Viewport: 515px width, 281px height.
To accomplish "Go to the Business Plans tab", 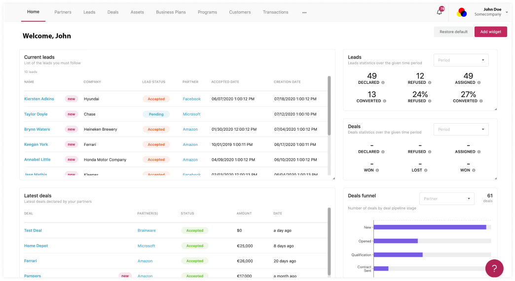I will [x=171, y=12].
